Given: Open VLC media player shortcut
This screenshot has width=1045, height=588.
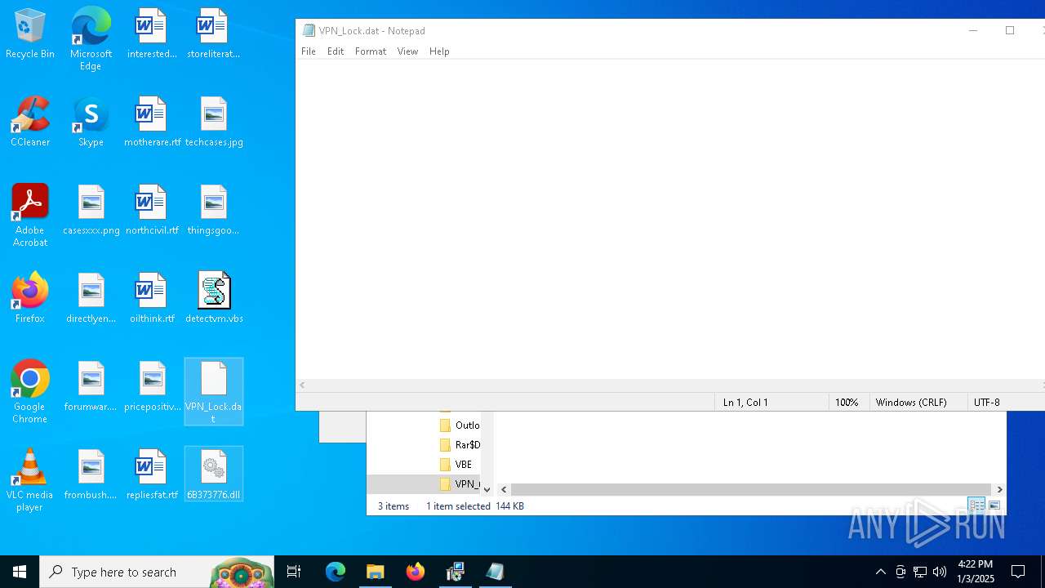Looking at the screenshot, I should click(x=30, y=480).
